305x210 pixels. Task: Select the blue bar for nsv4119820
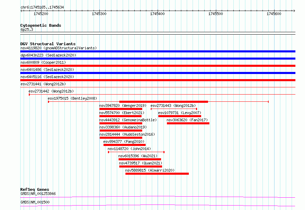point(158,51)
